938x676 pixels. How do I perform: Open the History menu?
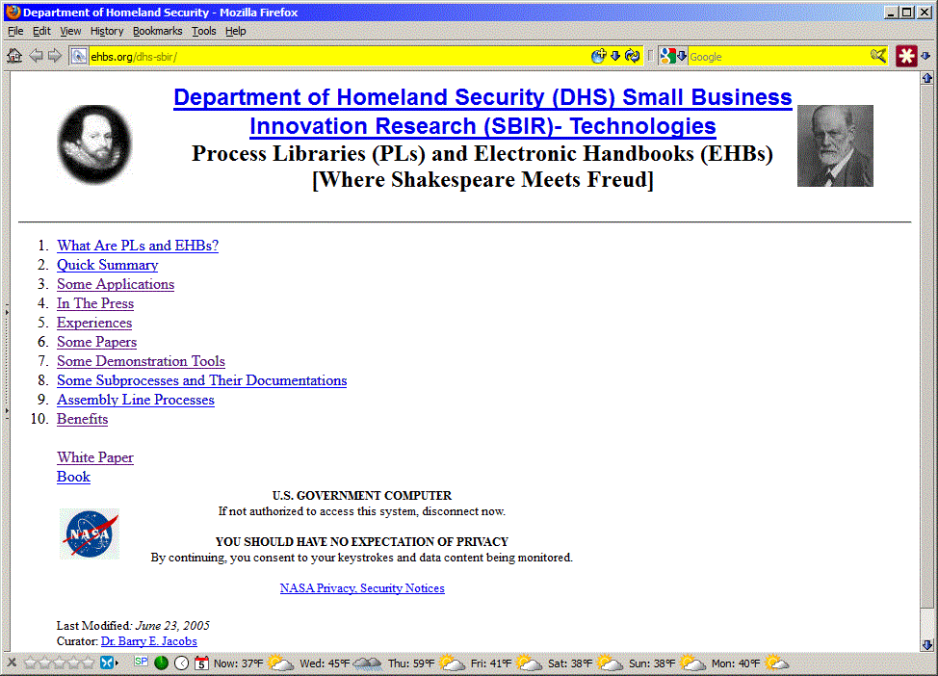[x=107, y=31]
